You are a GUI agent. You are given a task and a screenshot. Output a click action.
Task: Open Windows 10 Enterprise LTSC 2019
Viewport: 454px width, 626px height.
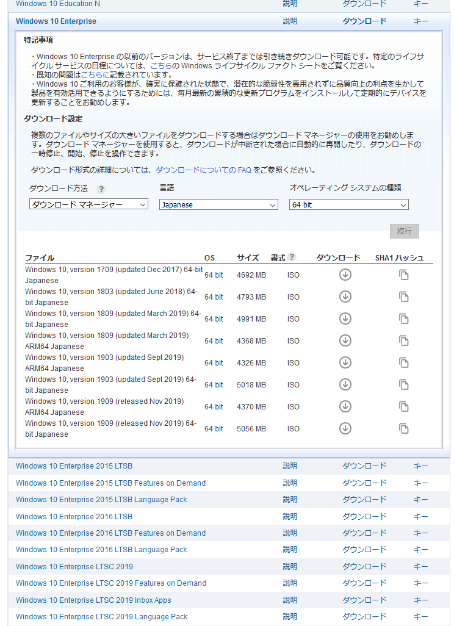(x=74, y=567)
